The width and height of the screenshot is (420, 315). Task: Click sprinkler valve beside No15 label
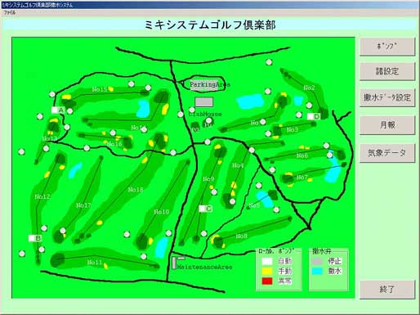[x=131, y=84]
